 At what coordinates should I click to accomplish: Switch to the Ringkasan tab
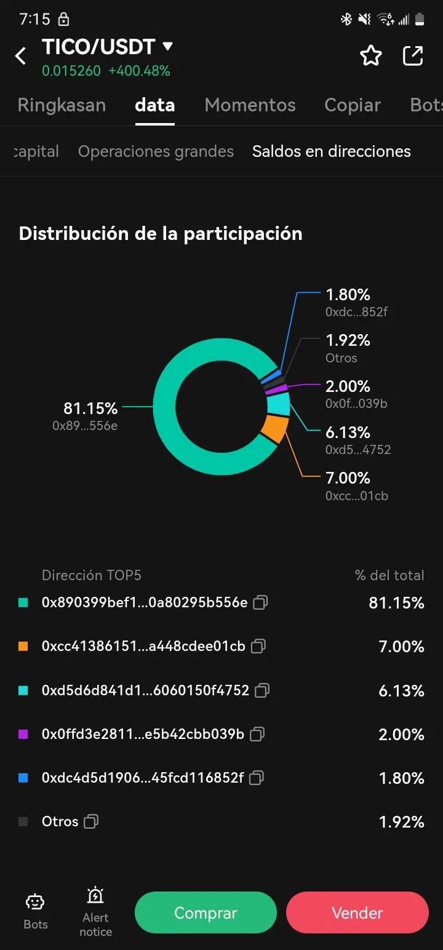62,105
